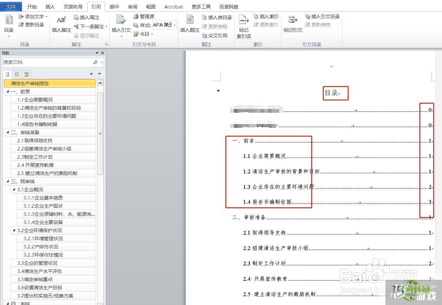Switch to page thumbnails view in navigation pane
This screenshot has width=442, height=305.
pos(17,74)
